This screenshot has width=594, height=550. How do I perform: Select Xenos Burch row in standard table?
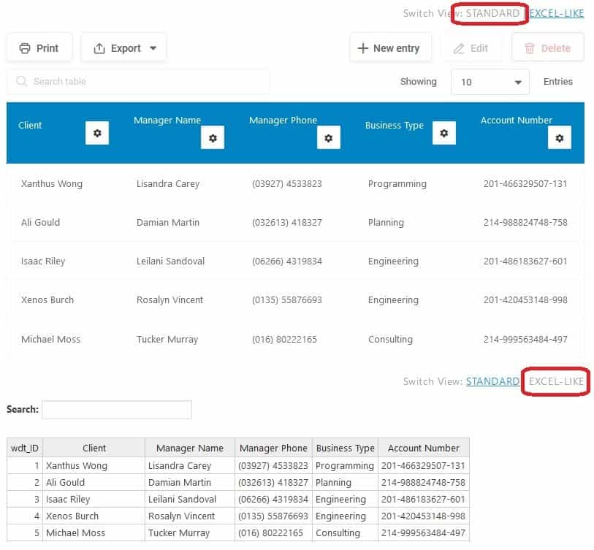(x=295, y=300)
